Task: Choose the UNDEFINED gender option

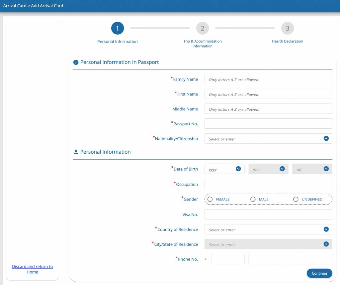Action: tap(296, 199)
